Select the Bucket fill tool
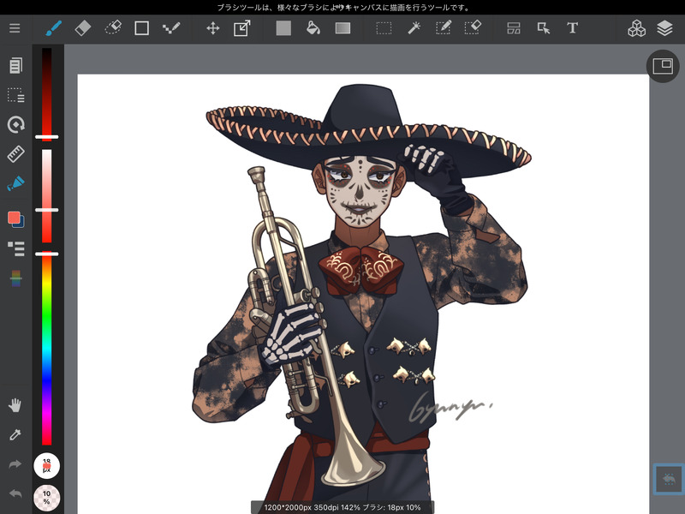Image resolution: width=685 pixels, height=514 pixels. [x=313, y=28]
